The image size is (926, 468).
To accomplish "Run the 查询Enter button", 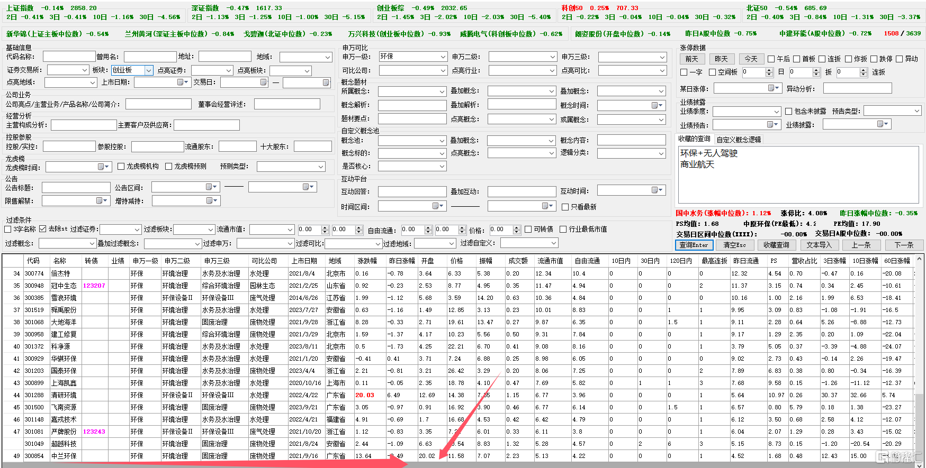I will click(x=694, y=245).
